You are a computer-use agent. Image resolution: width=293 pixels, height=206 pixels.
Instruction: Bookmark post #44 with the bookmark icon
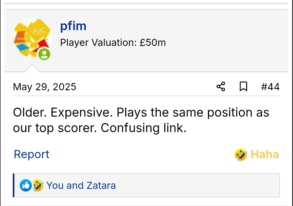[x=243, y=87]
